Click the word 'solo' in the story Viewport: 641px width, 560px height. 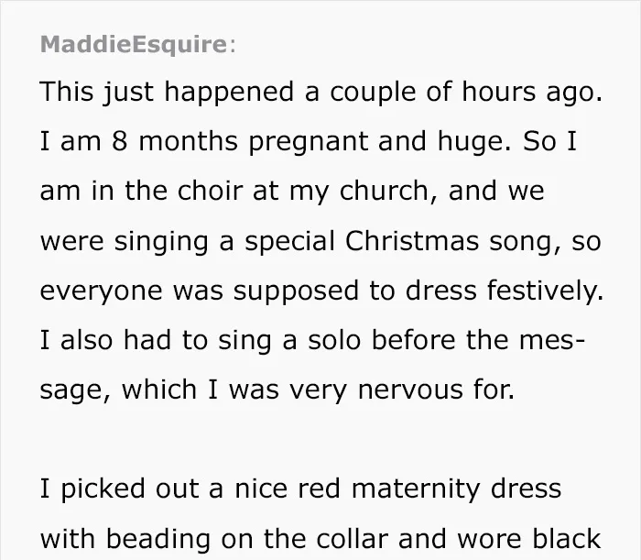coord(334,340)
